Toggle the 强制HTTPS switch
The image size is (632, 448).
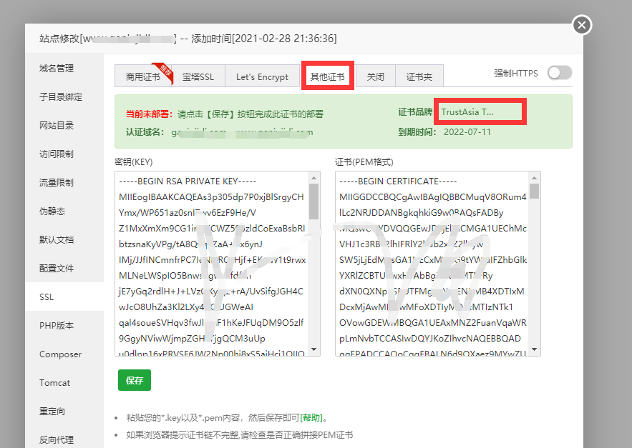click(x=560, y=73)
